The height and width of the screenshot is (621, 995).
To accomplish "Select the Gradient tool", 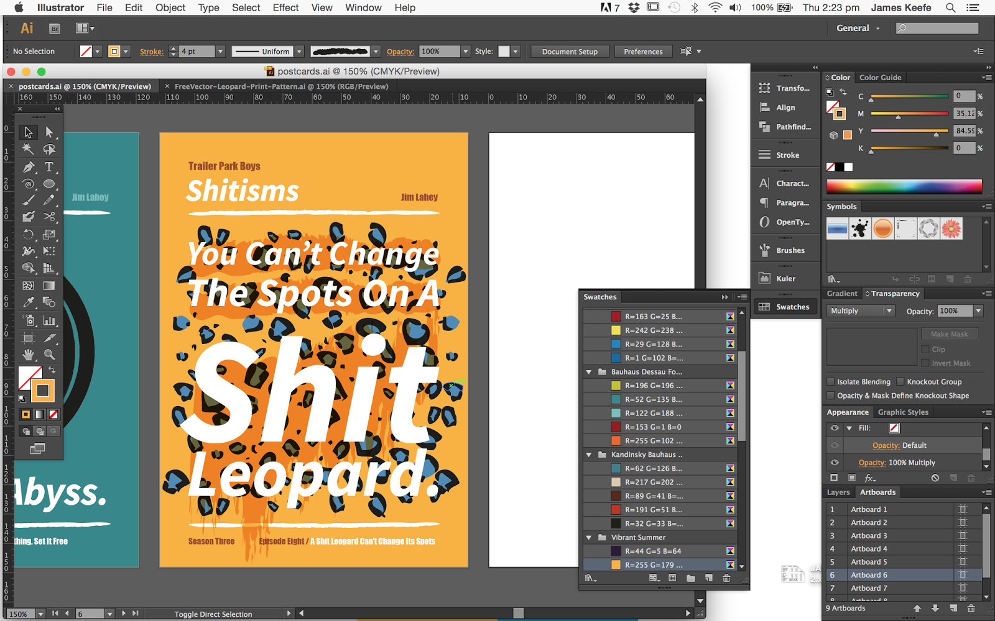I will click(49, 286).
